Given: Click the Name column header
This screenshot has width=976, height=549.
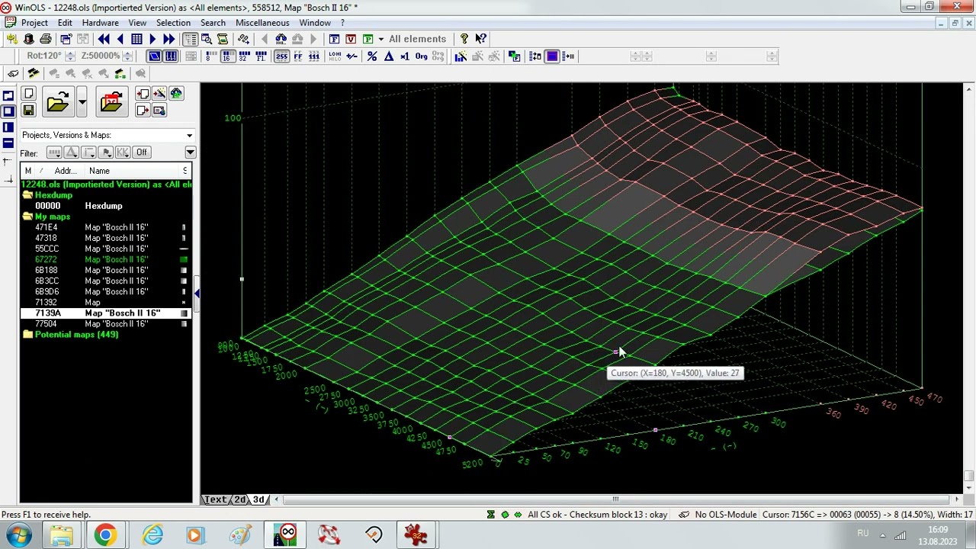Looking at the screenshot, I should pyautogui.click(x=99, y=171).
